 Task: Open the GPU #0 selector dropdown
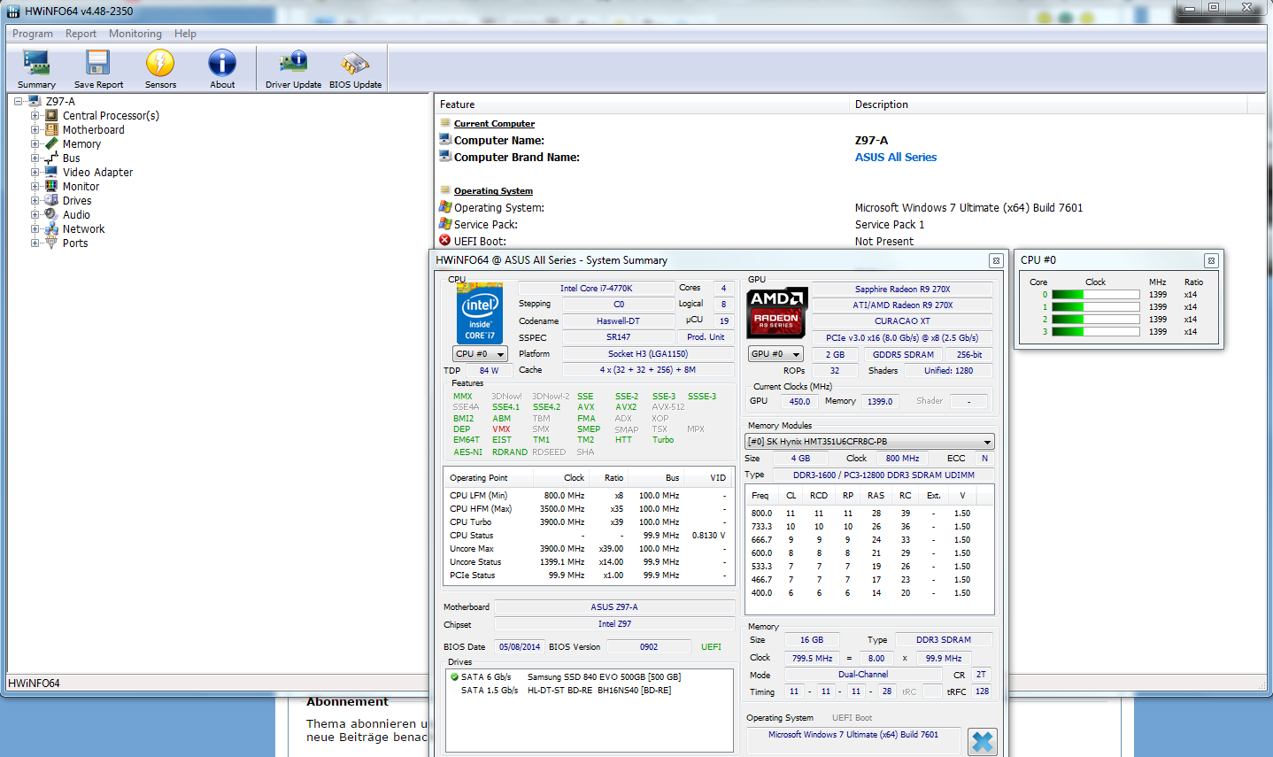(775, 354)
